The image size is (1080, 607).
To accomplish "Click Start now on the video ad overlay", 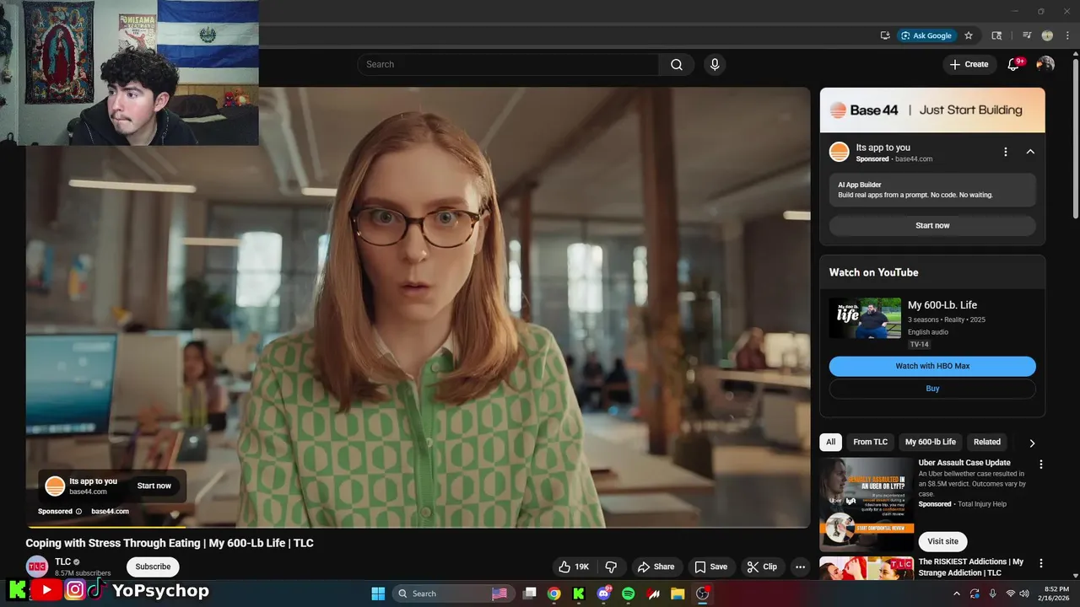I will click(154, 486).
